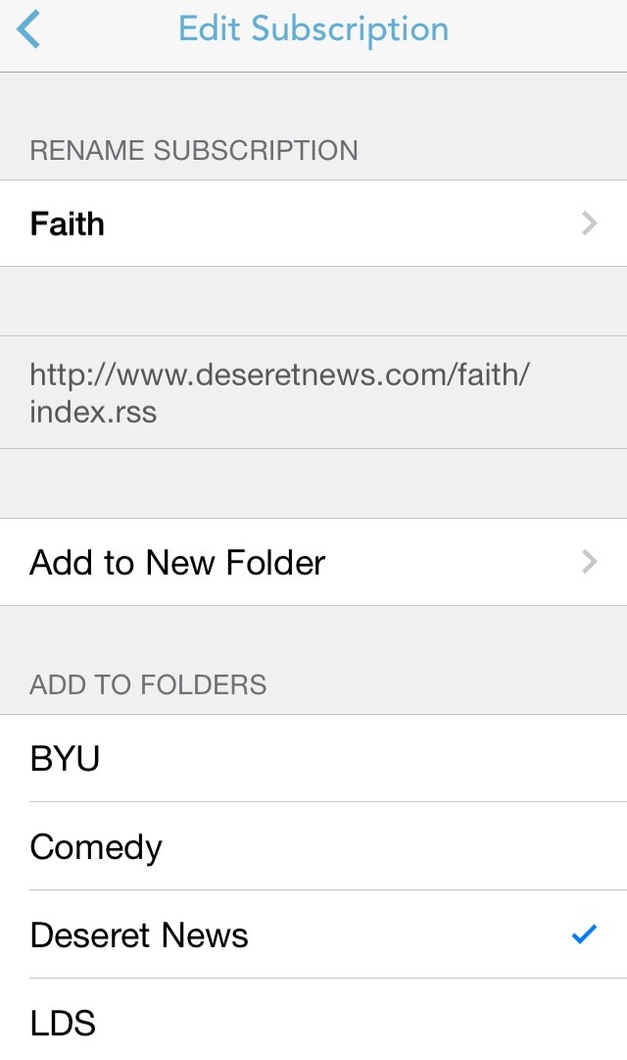Tap chevron beside Add to New Folder
The width and height of the screenshot is (627, 1060).
589,562
